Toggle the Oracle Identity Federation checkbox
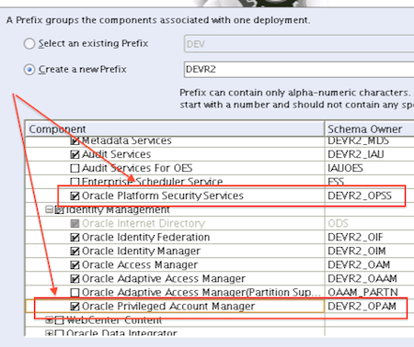The image size is (414, 347). (75, 238)
